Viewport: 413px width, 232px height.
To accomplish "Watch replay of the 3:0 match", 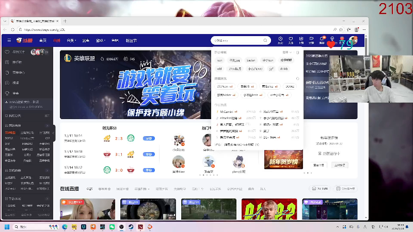I will click(x=149, y=170).
